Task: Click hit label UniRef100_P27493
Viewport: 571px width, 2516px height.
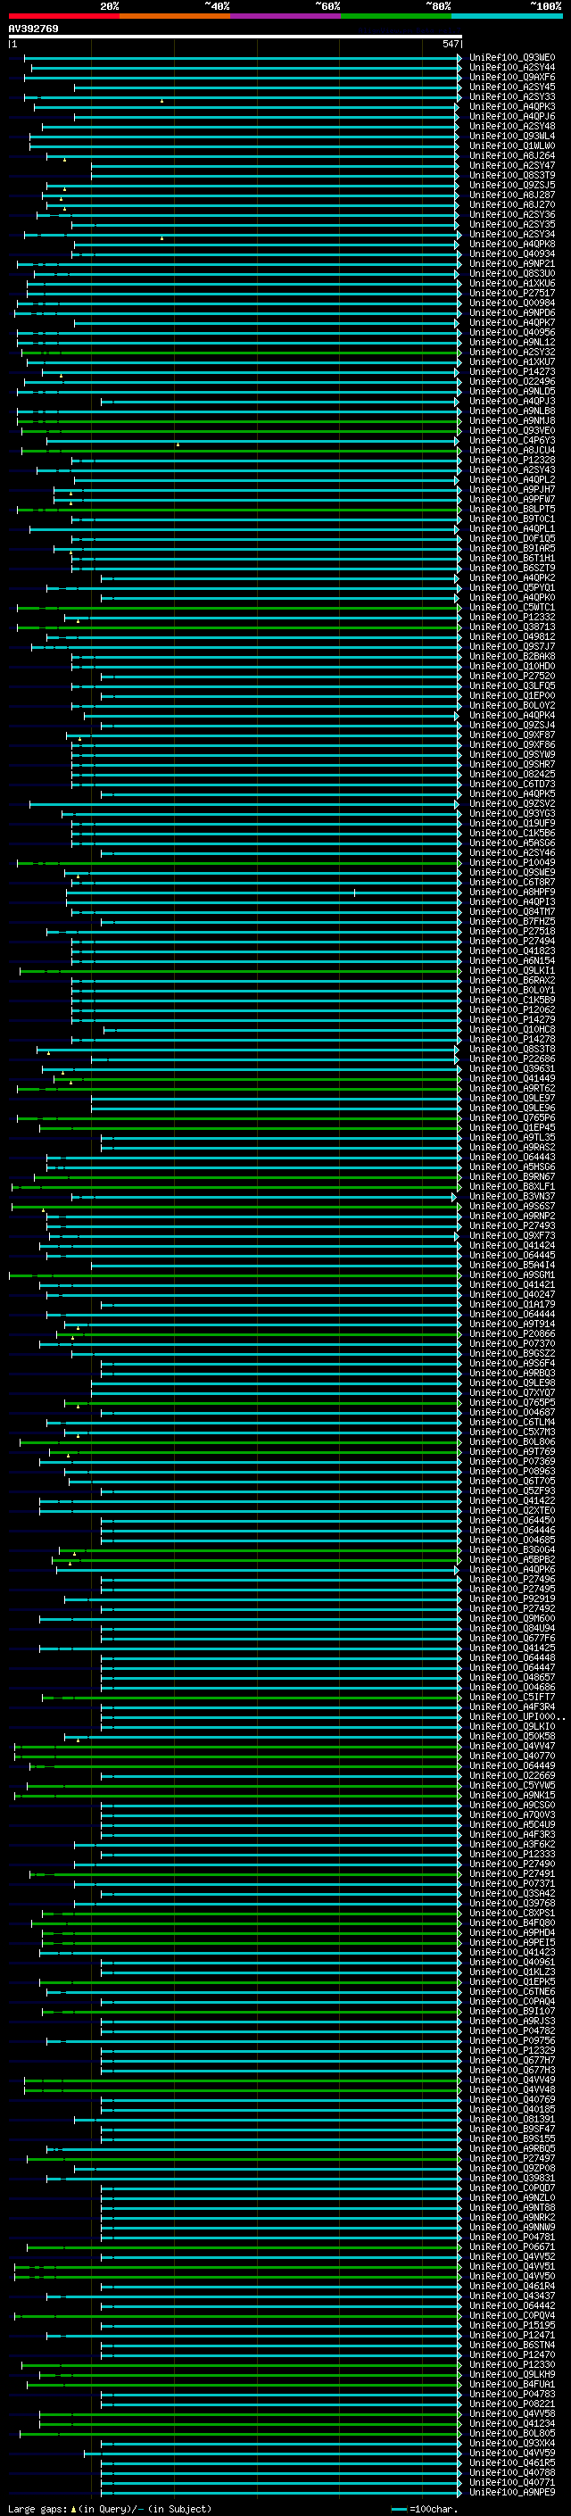Action: [511, 1226]
